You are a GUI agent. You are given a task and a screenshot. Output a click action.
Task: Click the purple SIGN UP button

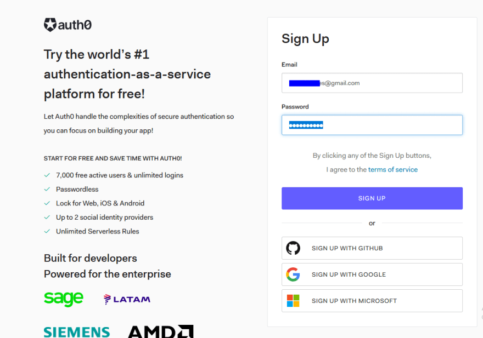tap(372, 198)
